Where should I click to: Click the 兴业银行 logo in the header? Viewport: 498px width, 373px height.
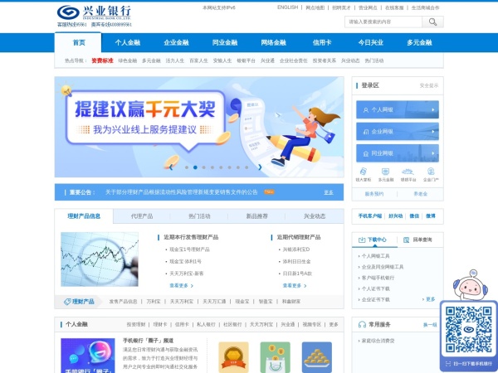95,15
